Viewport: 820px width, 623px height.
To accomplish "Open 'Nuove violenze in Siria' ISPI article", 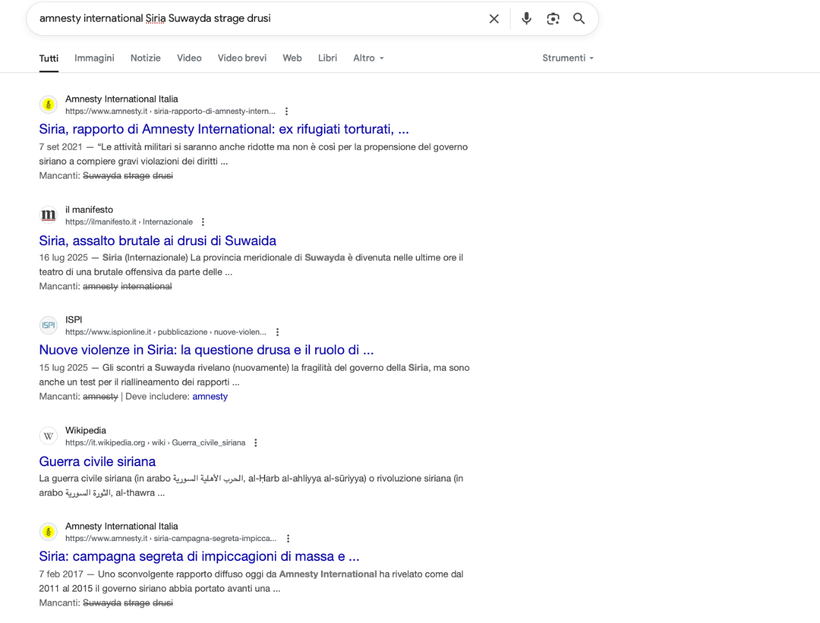I will pos(206,350).
